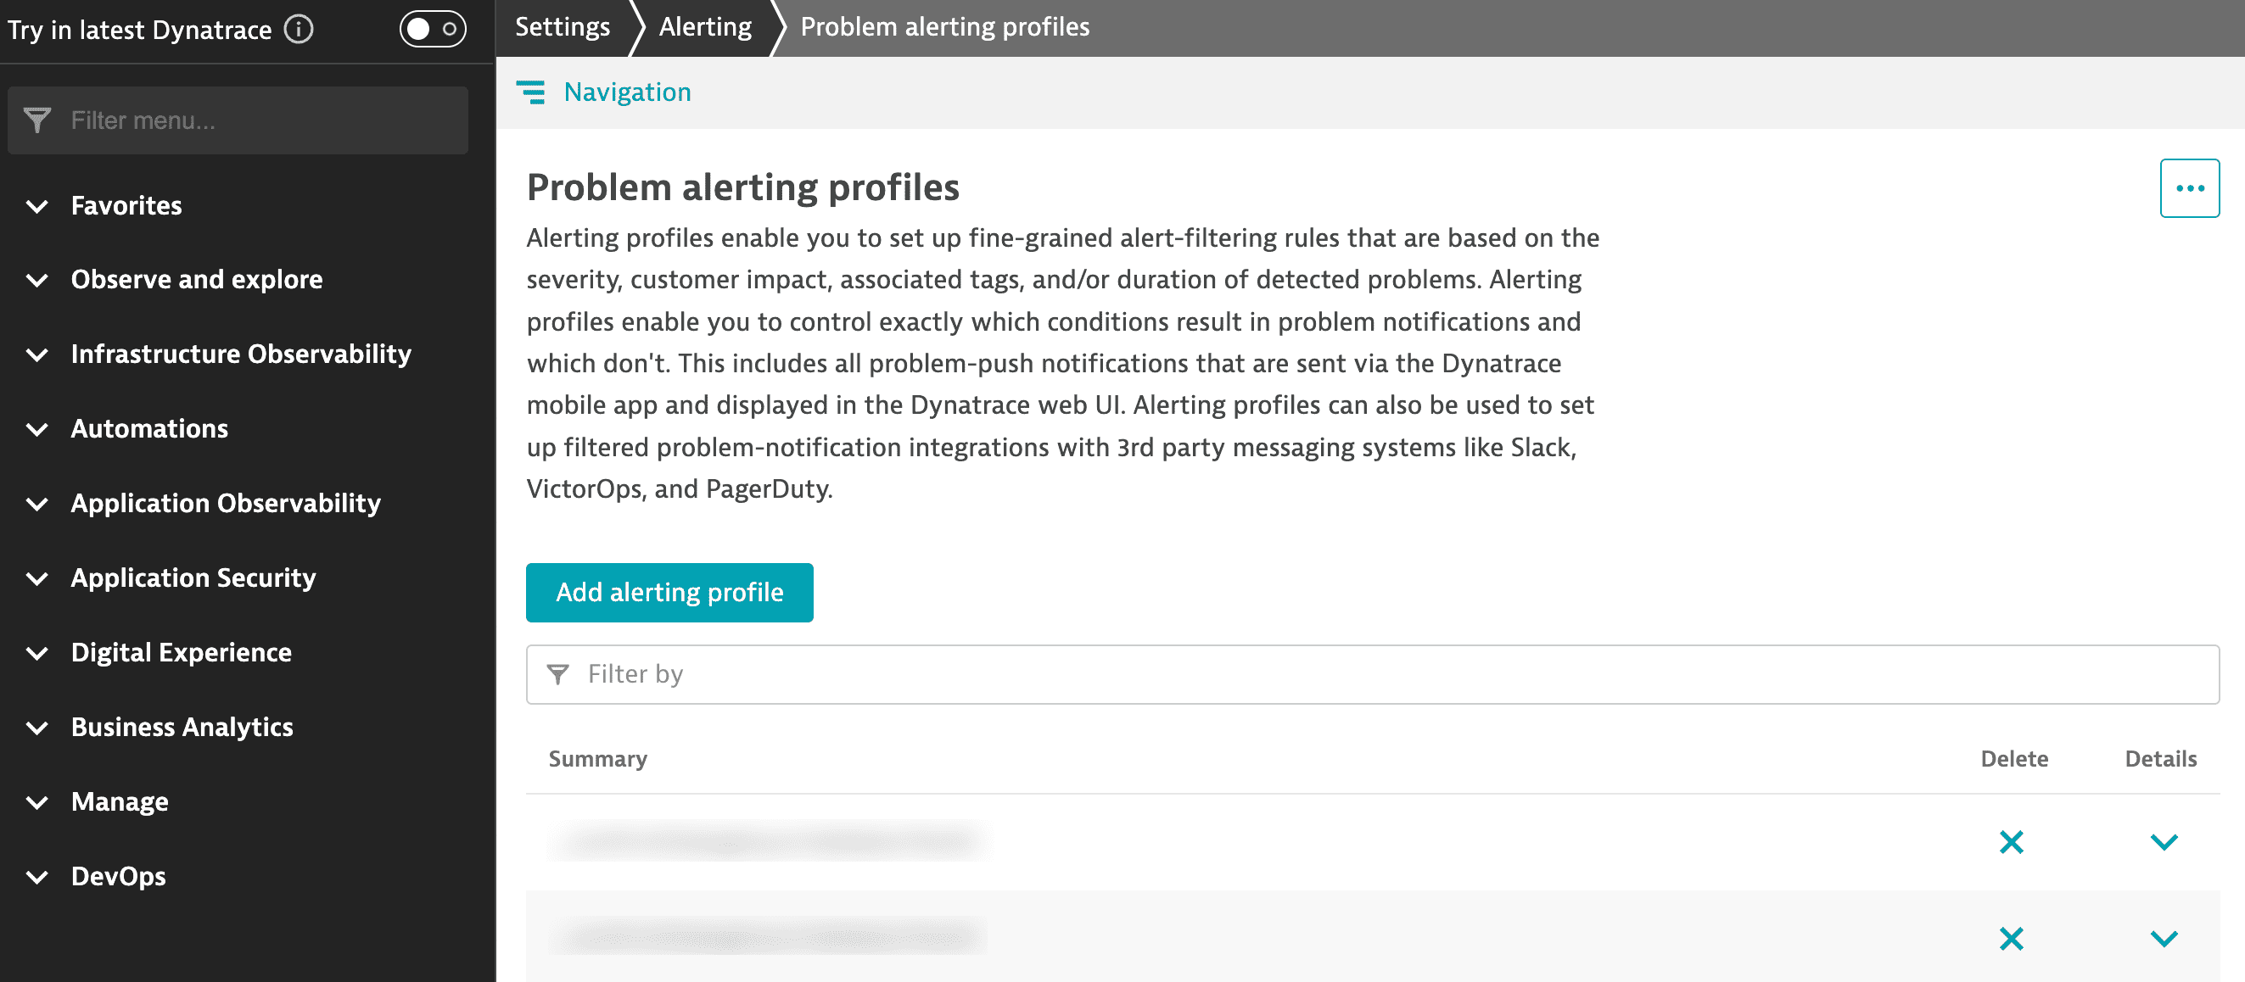This screenshot has height=982, width=2245.
Task: Click the Alerting breadcrumb tab
Action: 703,25
